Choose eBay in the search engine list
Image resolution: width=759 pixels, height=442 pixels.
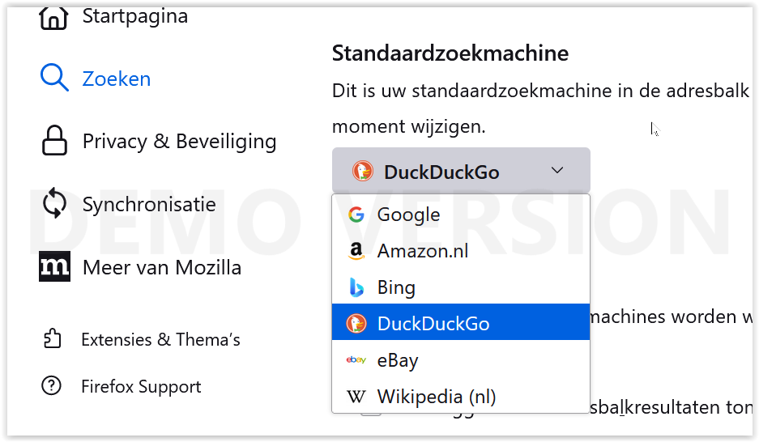coord(461,359)
